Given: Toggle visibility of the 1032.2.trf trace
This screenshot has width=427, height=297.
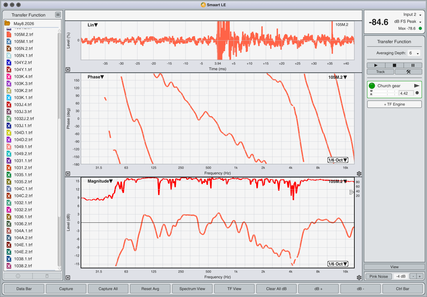Looking at the screenshot, I should (9, 210).
